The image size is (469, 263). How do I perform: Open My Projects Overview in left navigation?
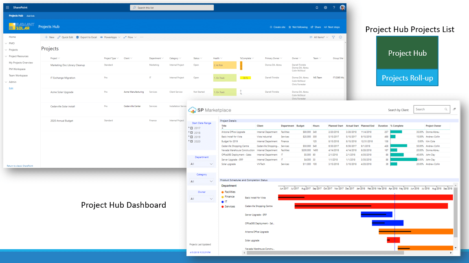click(21, 63)
